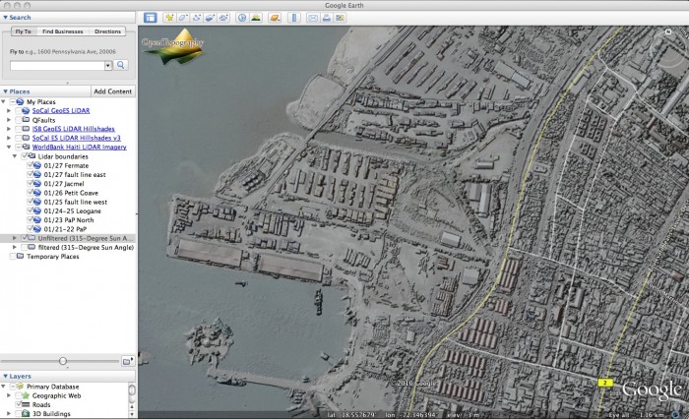Uncheck the 01/26 Petit Goave checkbox
The height and width of the screenshot is (419, 689).
pos(31,193)
